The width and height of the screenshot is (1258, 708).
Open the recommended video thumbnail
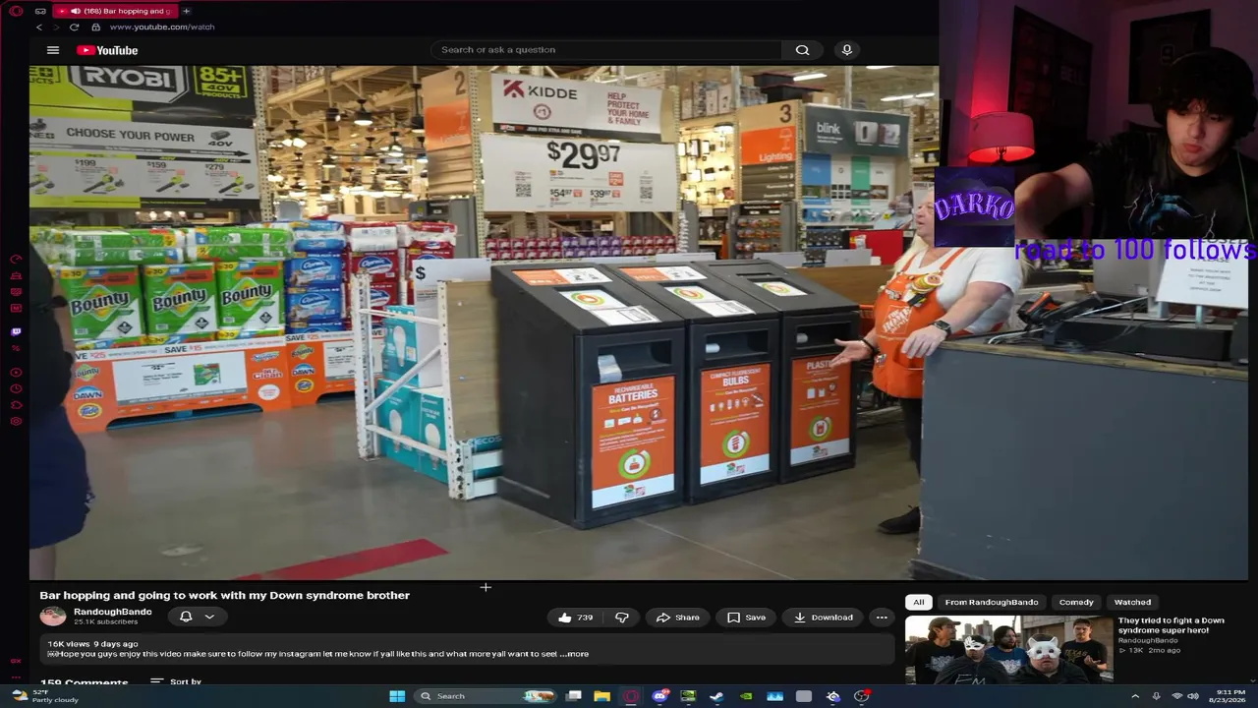pyautogui.click(x=1009, y=649)
